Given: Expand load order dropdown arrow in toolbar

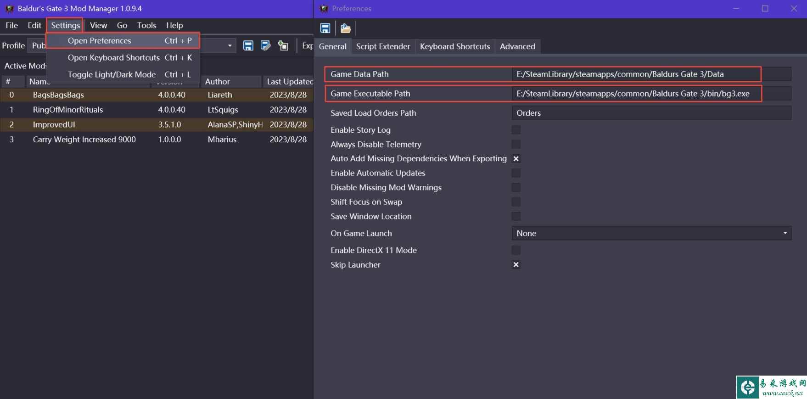Looking at the screenshot, I should (230, 45).
